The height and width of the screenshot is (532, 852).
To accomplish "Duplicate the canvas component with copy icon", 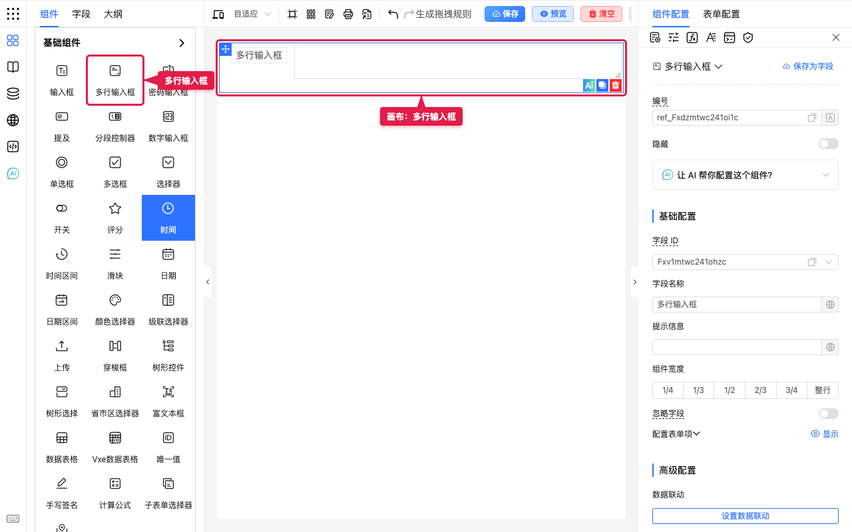I will coord(602,85).
